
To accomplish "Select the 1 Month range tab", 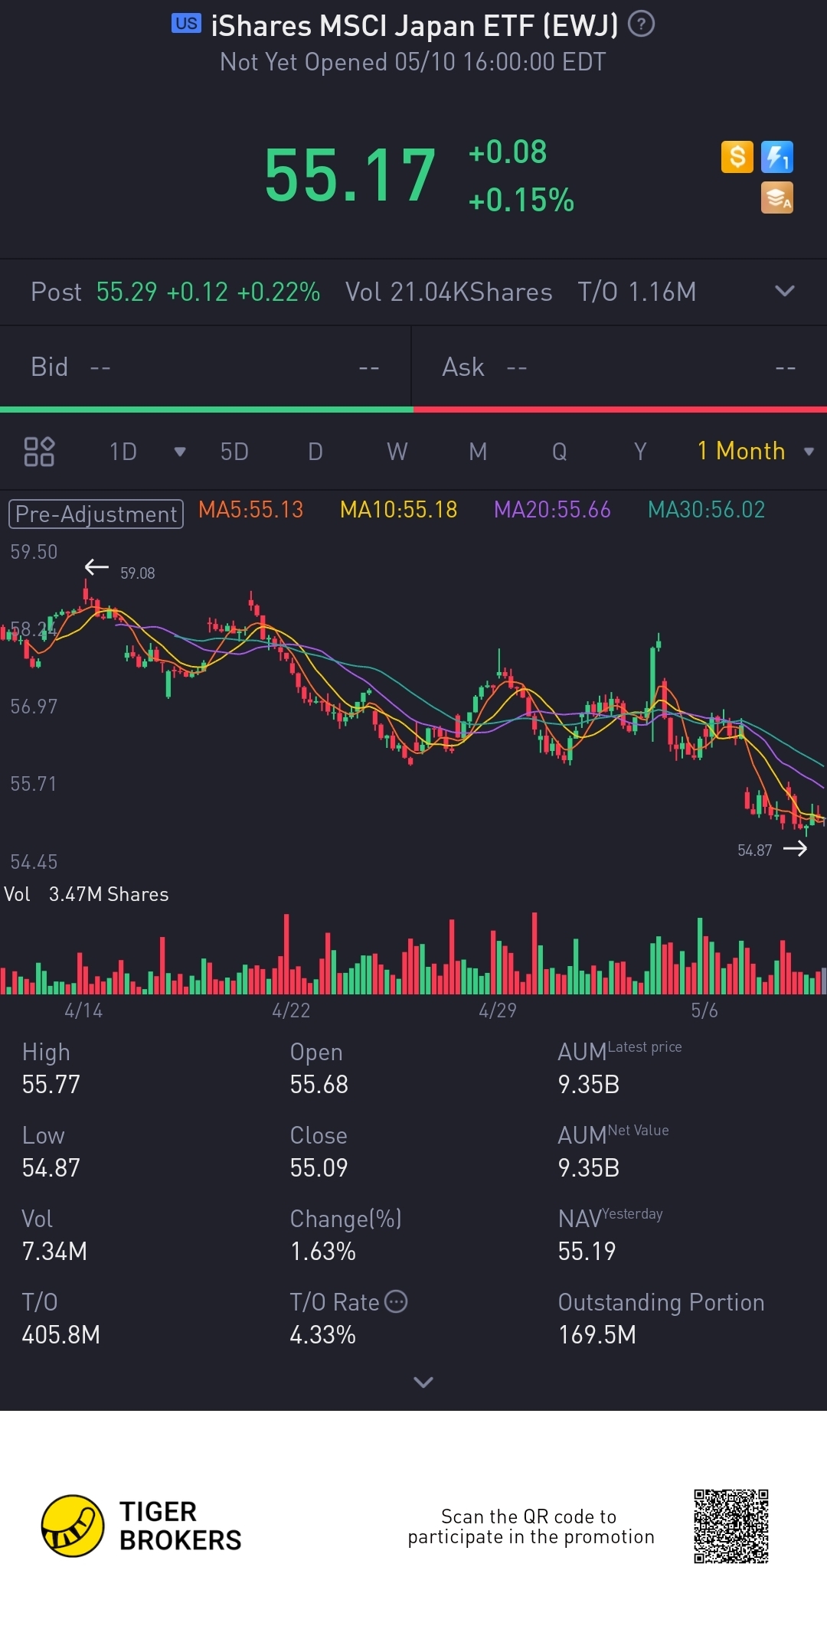I will click(741, 451).
